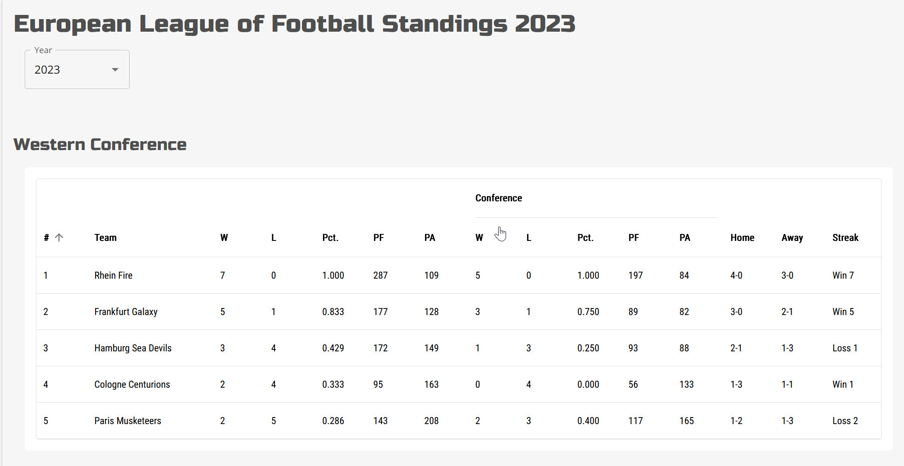Sort by Conference Pct. column header
The height and width of the screenshot is (466, 904).
(x=585, y=238)
